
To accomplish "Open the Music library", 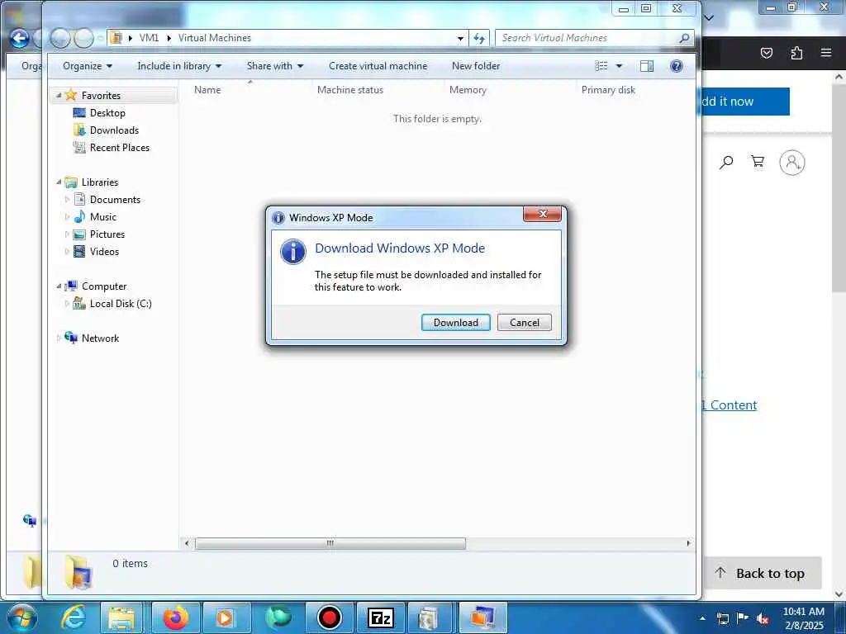I will click(x=103, y=217).
